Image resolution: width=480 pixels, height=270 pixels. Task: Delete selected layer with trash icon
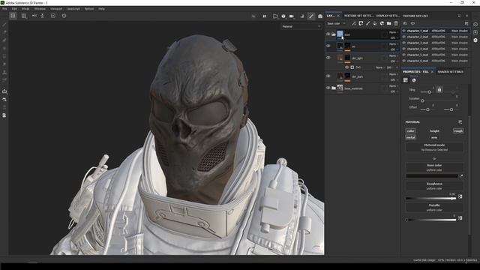tap(396, 23)
